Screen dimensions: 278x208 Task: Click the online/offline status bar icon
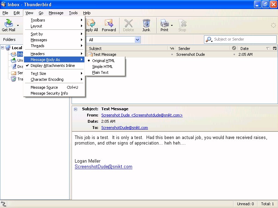tap(3, 204)
